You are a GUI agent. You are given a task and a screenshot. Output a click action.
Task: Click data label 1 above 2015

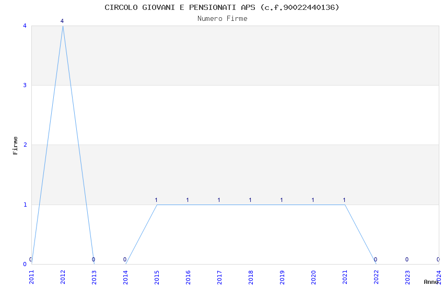[156, 200]
